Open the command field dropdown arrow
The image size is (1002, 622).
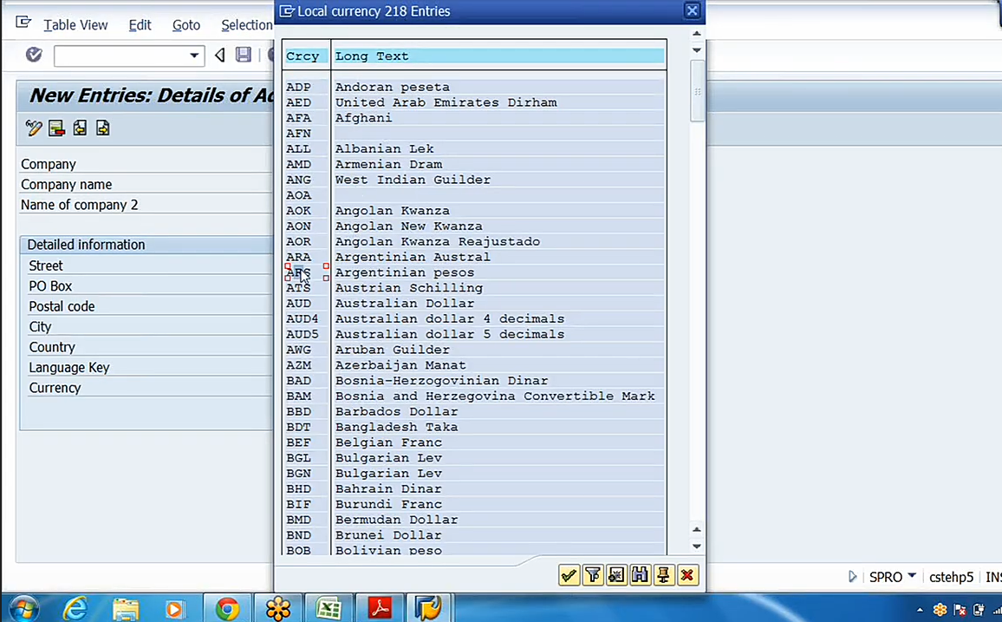193,56
